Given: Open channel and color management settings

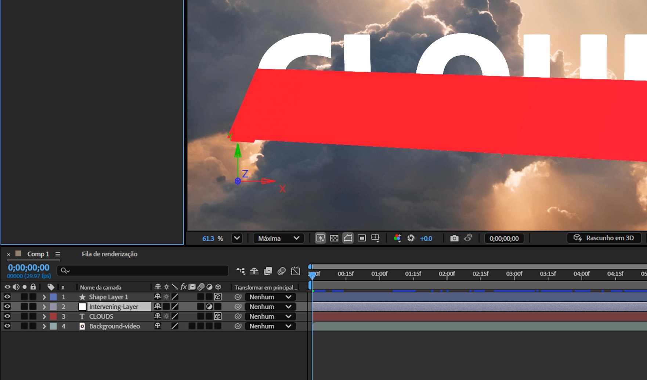Looking at the screenshot, I should 397,238.
